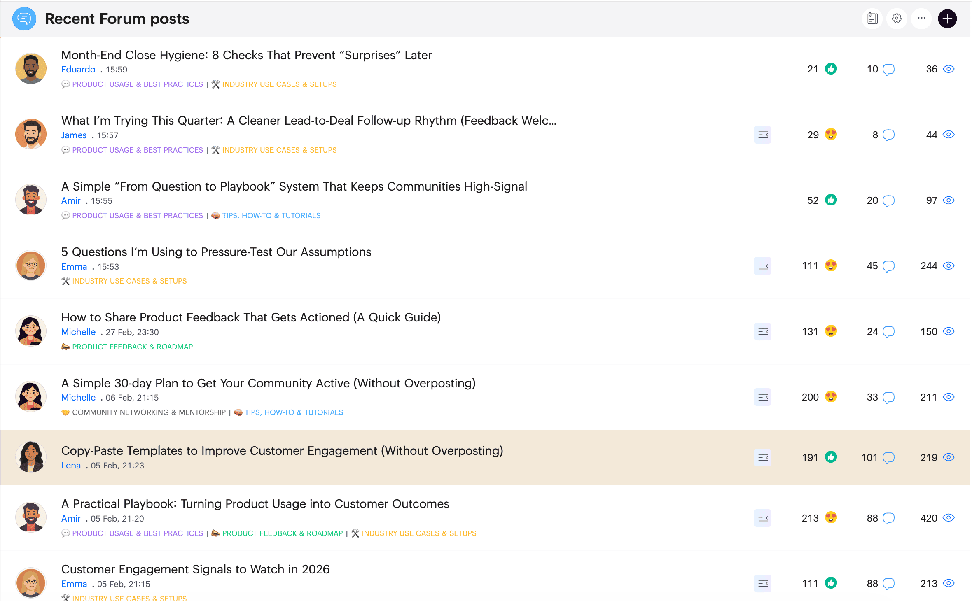Expand summary icon on A Practical Playbook post
This screenshot has height=601, width=972.
click(x=762, y=518)
